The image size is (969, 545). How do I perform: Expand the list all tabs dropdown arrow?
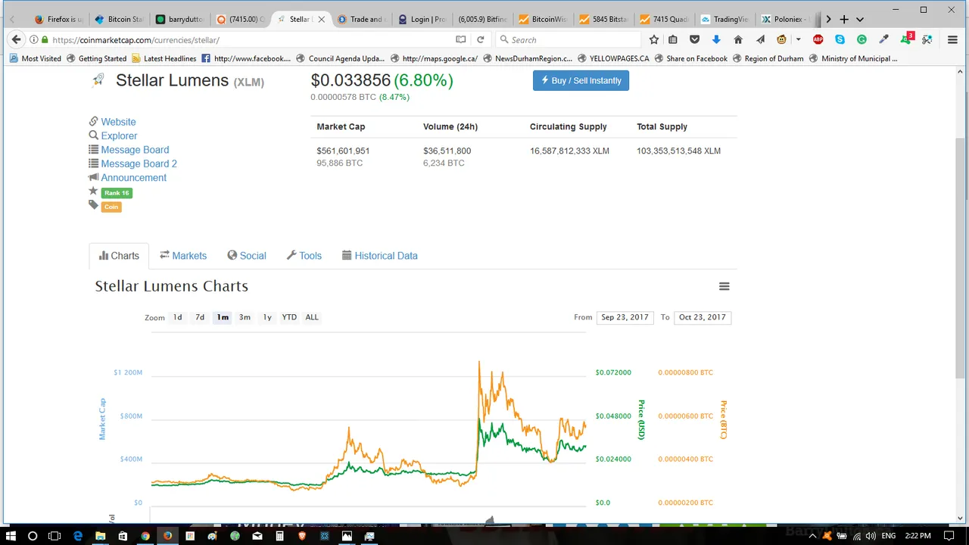point(860,19)
